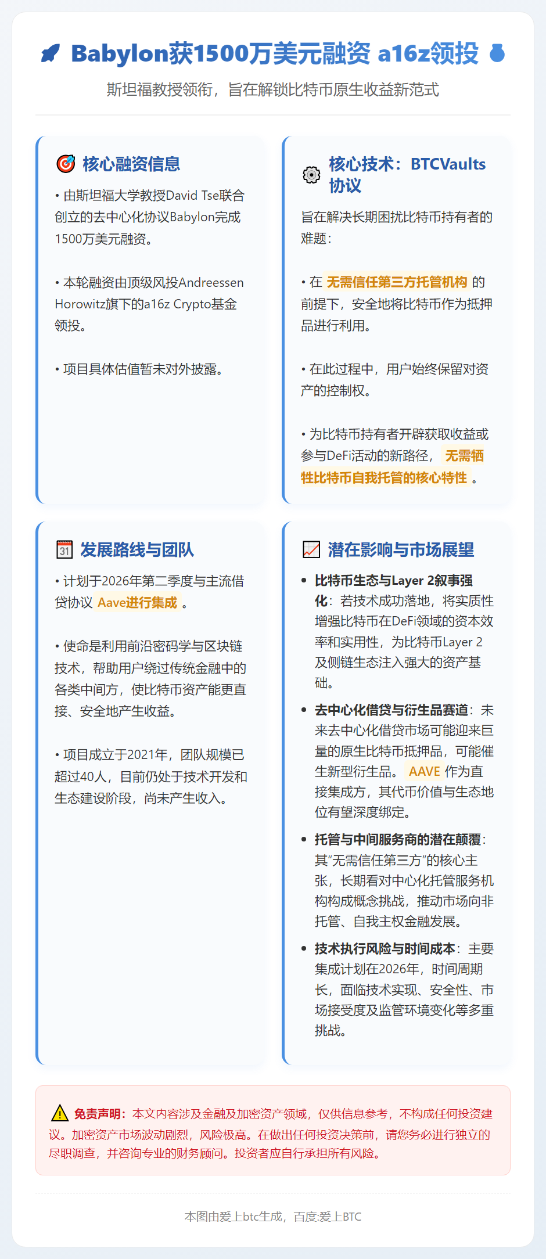Click bold text 去中心化借贷与衍生品赛道
The height and width of the screenshot is (1259, 546).
point(391,710)
